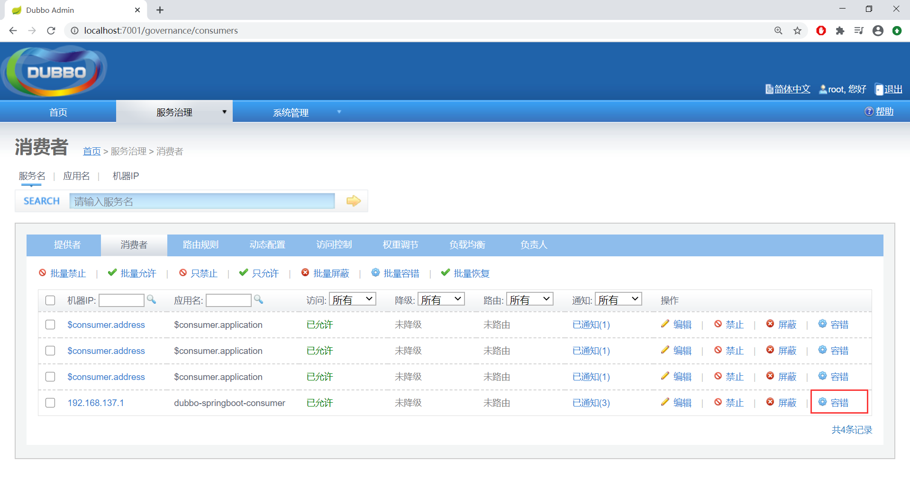Screen dimensions: 910x488
Task: Check the 192.168.137.1 row checkbox
Action: pos(50,403)
